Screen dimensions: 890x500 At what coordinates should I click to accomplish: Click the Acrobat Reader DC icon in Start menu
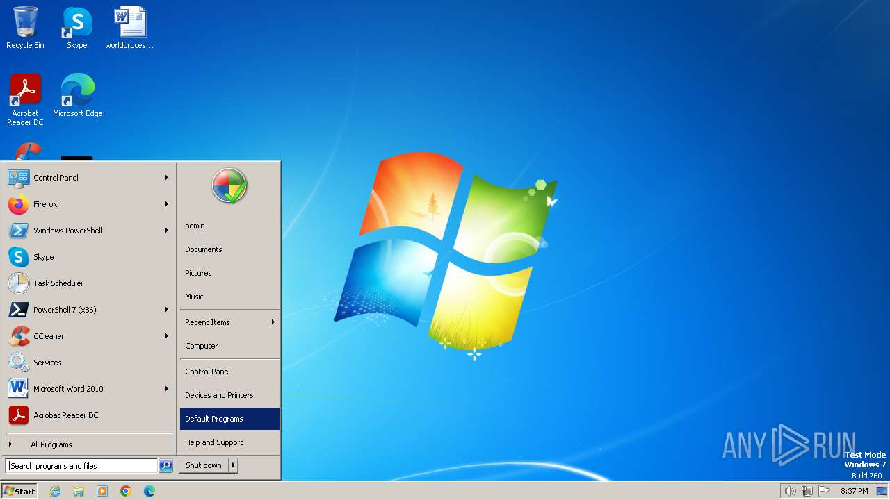coord(18,415)
